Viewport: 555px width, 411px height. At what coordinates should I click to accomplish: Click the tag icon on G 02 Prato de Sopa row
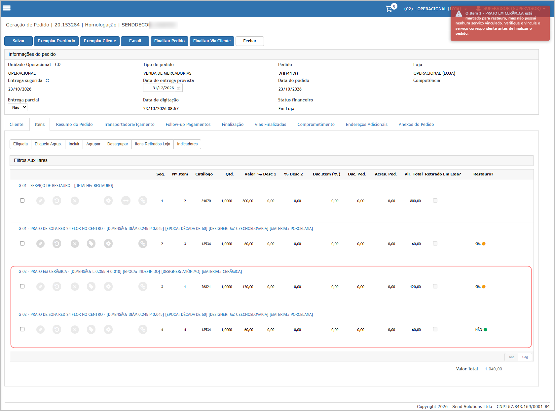[x=91, y=329]
